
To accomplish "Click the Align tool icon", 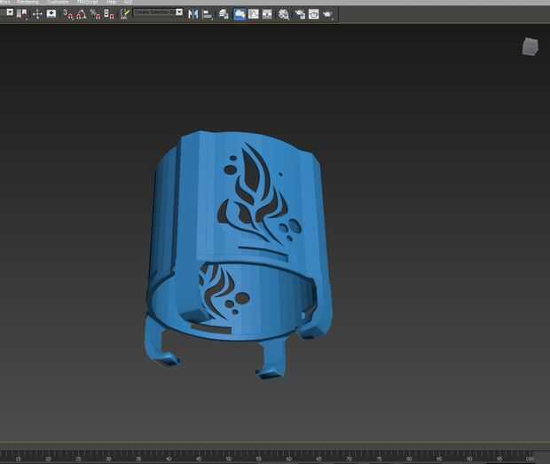I will pos(207,14).
